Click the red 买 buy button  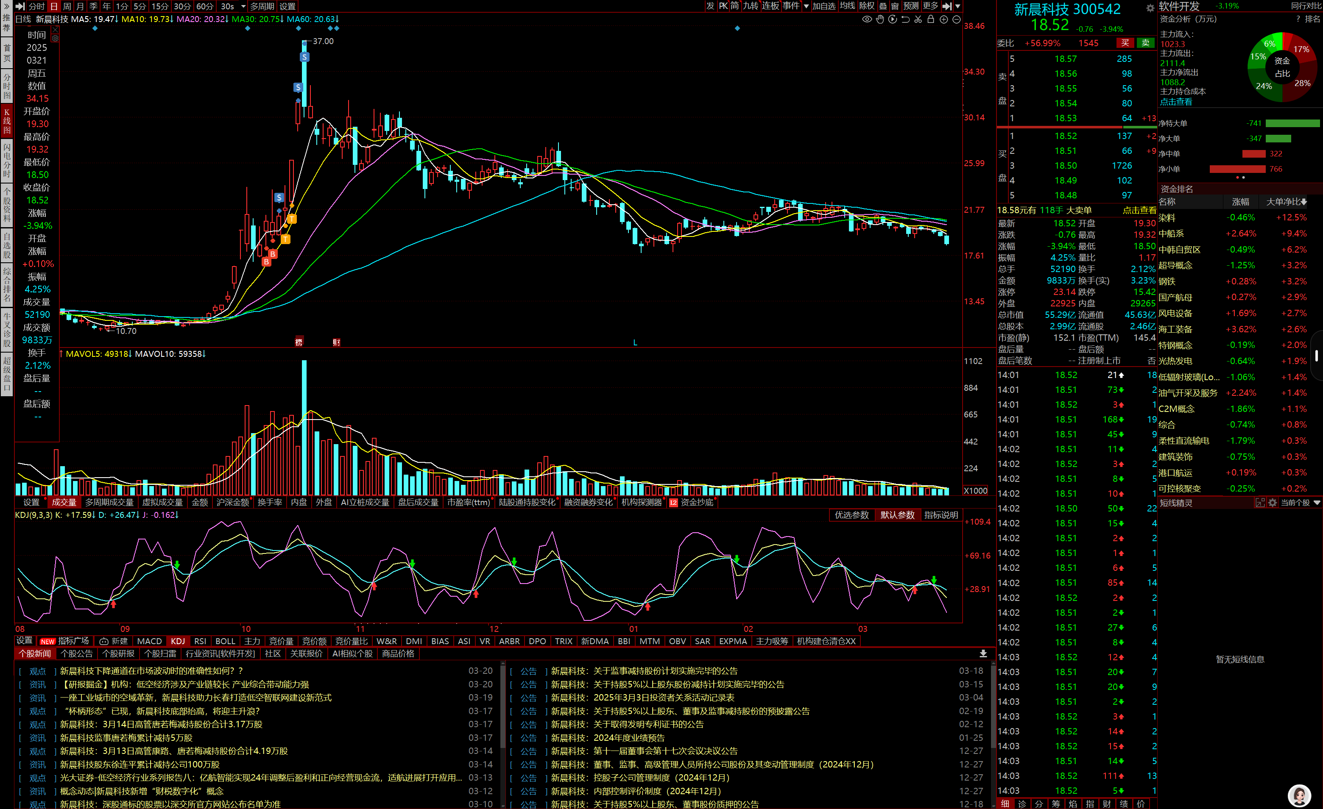(1125, 43)
